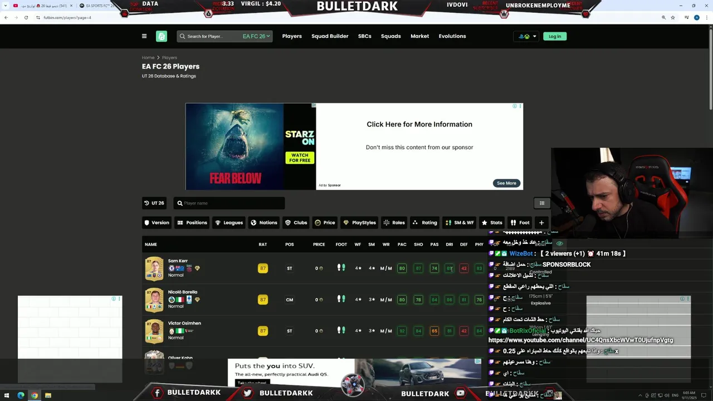
Task: Click Victor Osimhen's 65 passing stat
Action: tap(434, 331)
